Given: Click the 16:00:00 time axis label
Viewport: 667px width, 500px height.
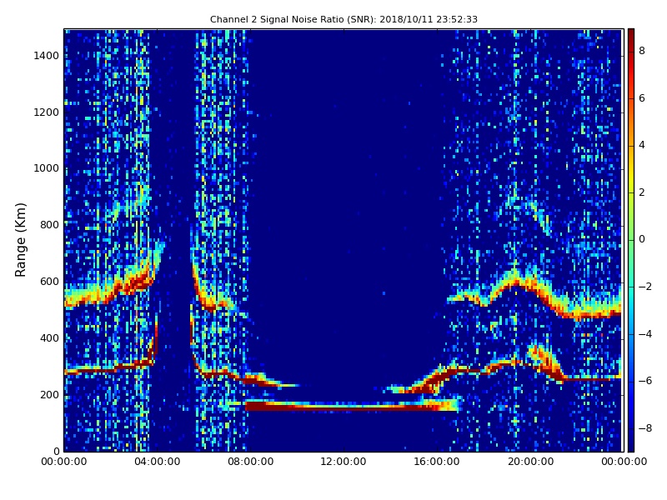Looking at the screenshot, I should coord(437,462).
